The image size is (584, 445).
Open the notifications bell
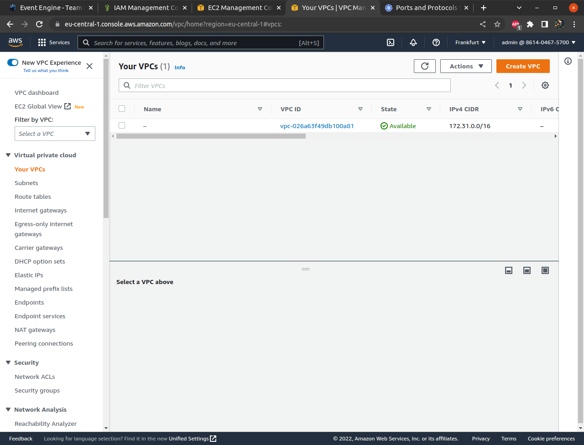coord(413,42)
